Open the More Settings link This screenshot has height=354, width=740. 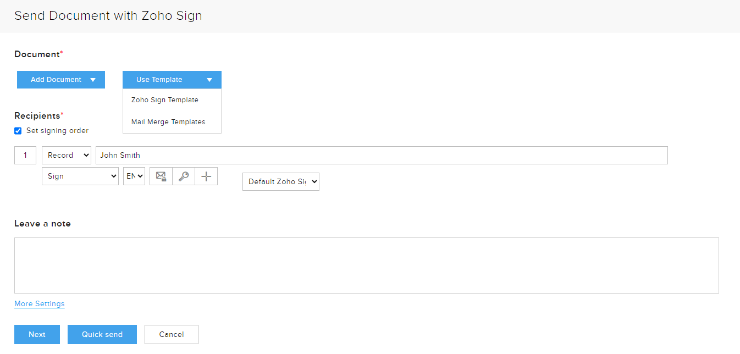40,303
